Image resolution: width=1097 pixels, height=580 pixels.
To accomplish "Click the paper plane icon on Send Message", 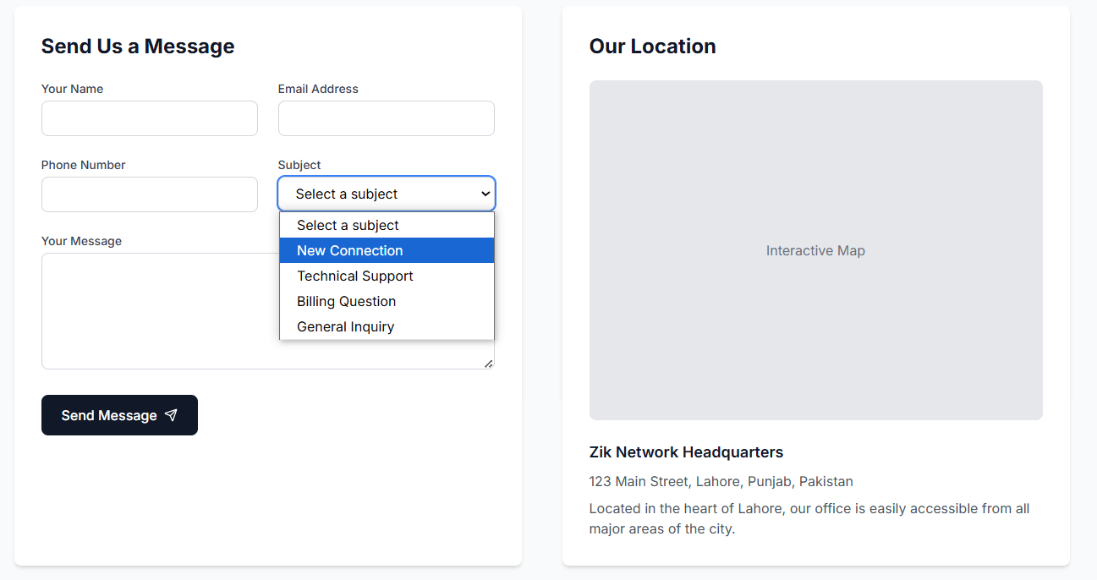I will point(172,415).
